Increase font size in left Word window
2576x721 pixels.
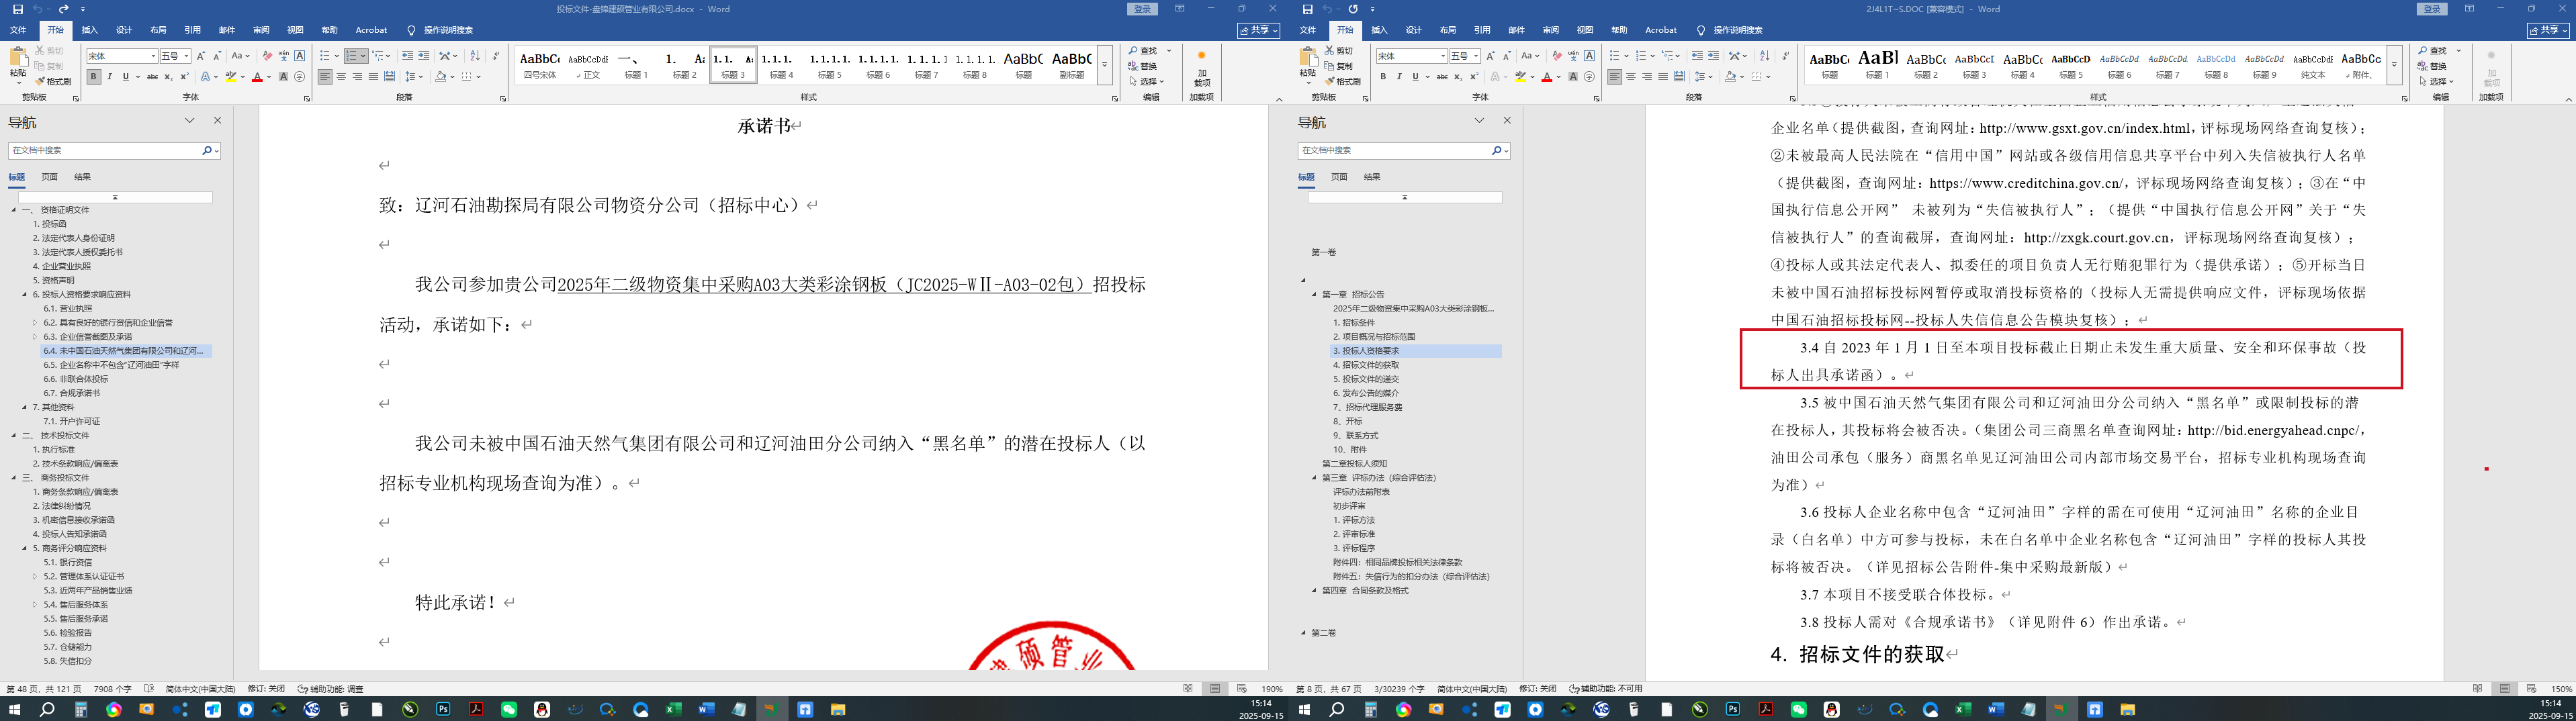click(x=201, y=56)
